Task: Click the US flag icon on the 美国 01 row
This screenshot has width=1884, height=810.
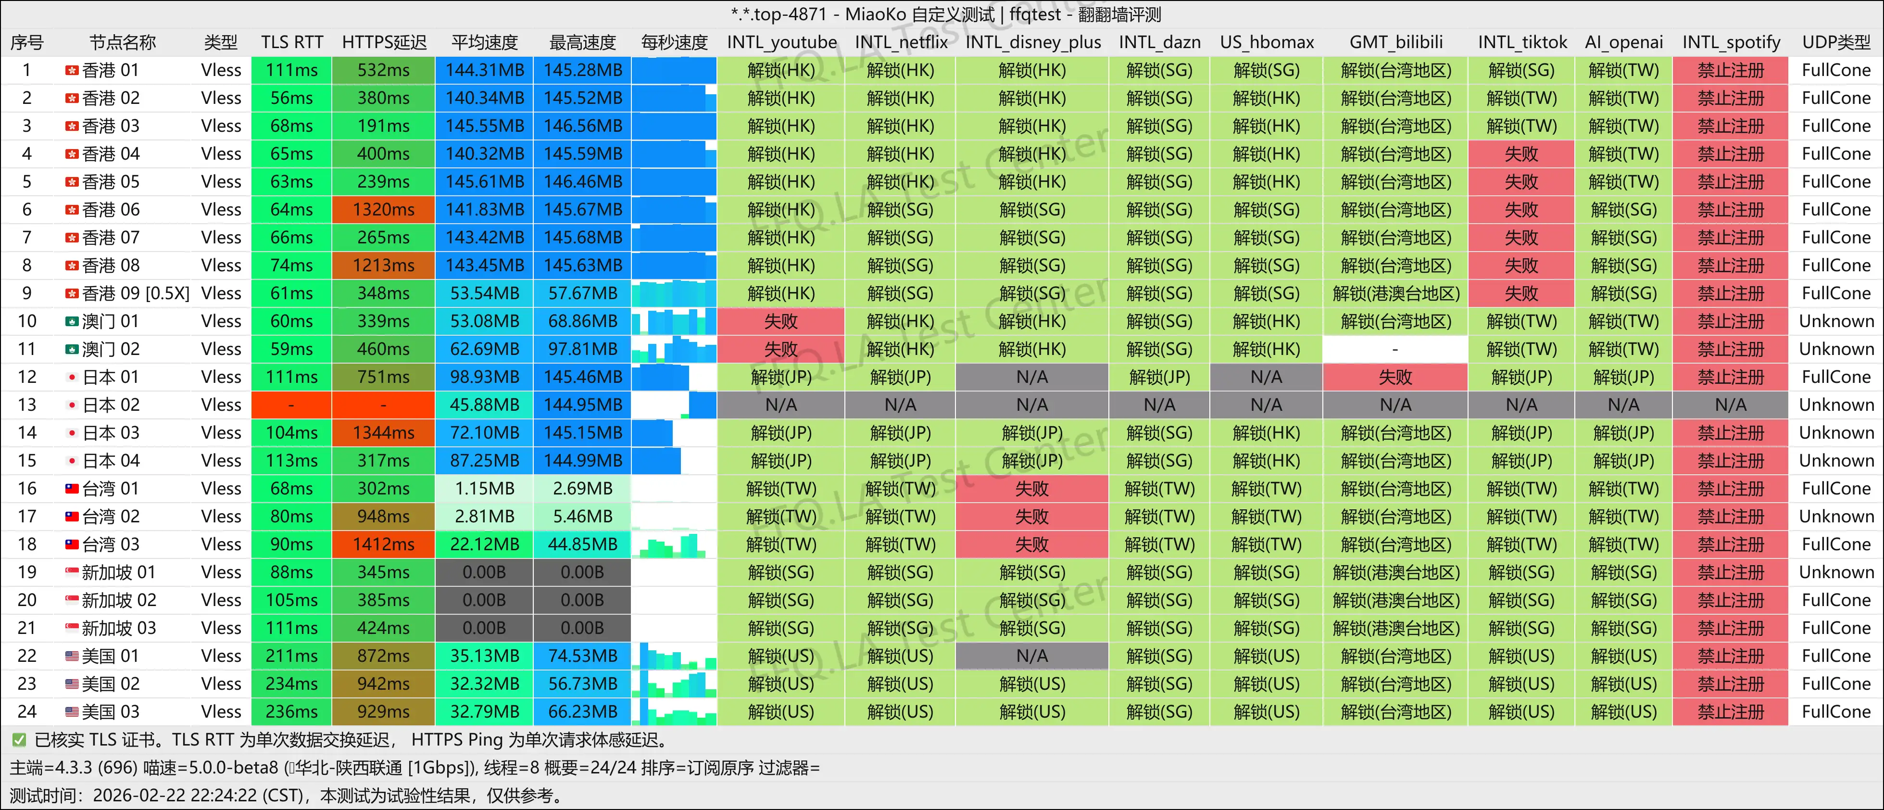Action: [x=73, y=656]
